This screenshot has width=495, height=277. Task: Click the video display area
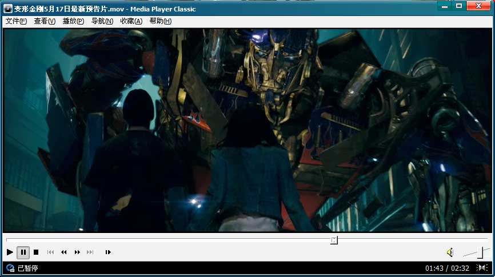click(x=247, y=131)
